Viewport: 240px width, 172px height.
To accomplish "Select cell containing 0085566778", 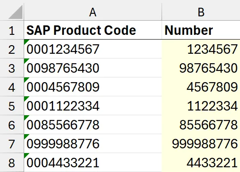I will [x=93, y=125].
